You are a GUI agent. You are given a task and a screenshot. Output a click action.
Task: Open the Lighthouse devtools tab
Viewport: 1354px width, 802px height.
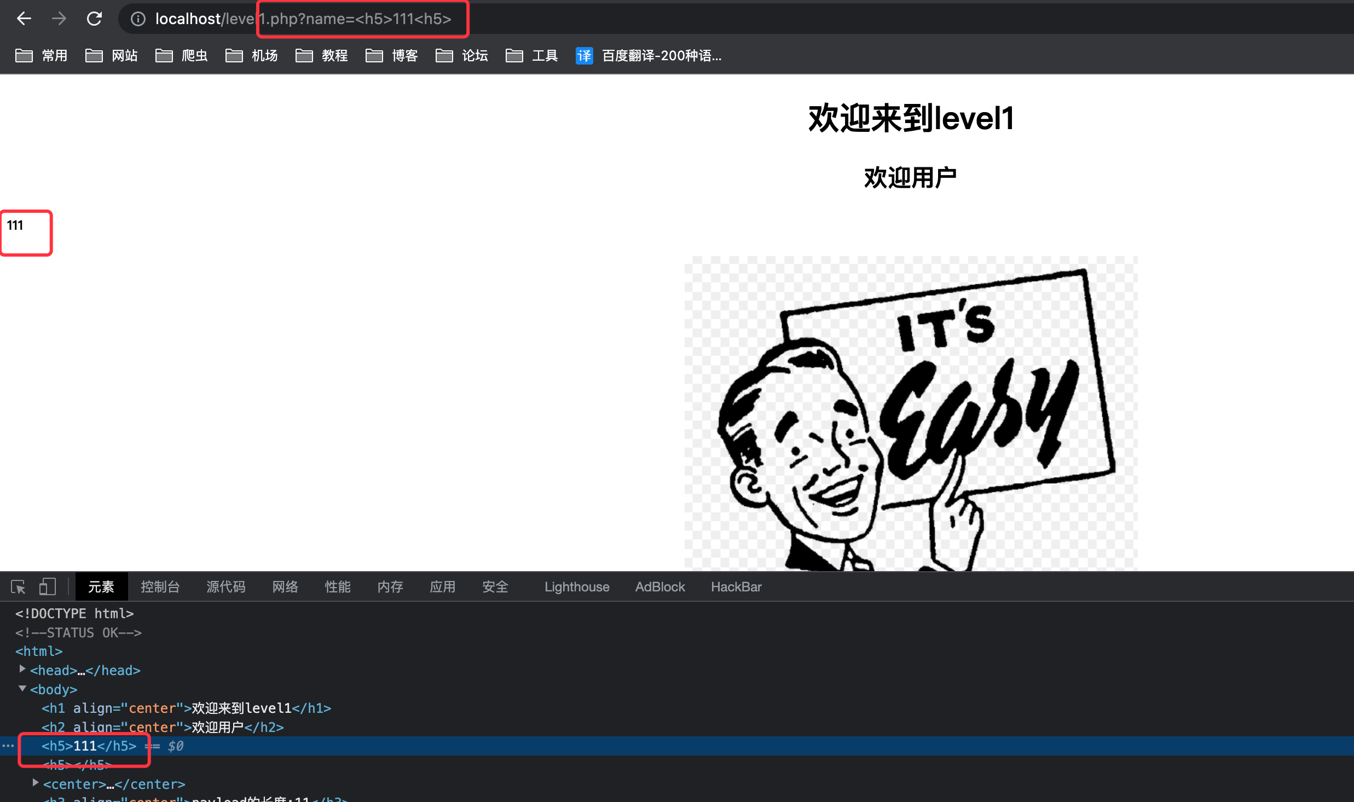[x=576, y=587]
